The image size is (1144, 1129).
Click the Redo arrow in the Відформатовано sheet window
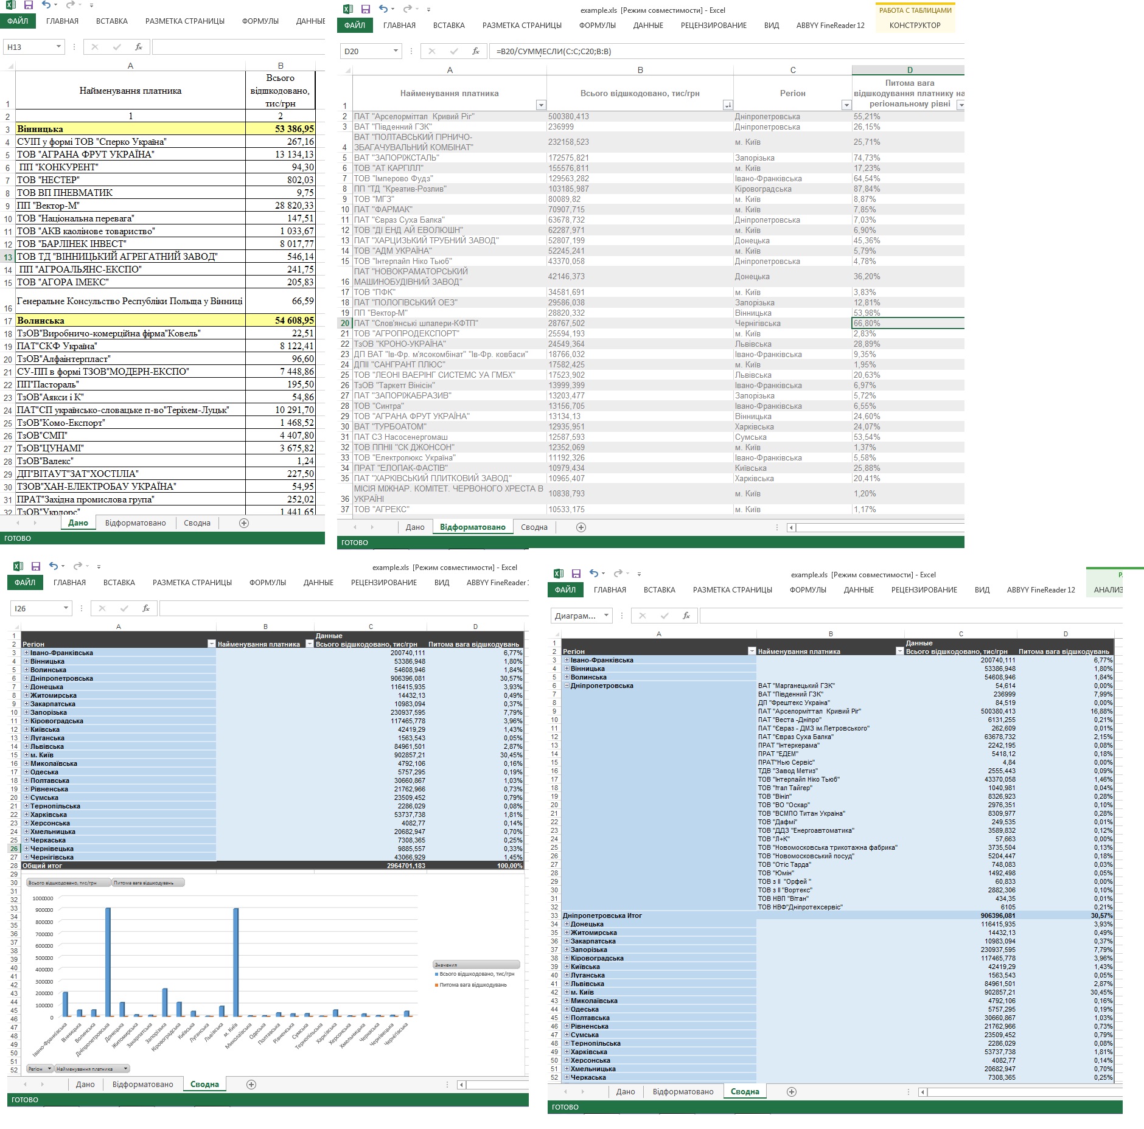[x=408, y=9]
